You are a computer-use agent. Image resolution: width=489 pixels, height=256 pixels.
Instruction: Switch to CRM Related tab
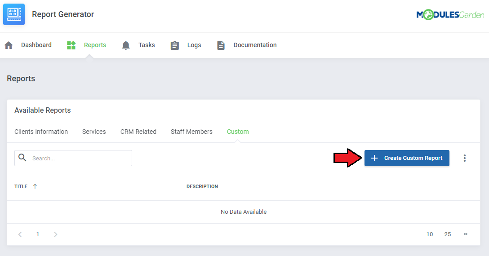pyautogui.click(x=138, y=132)
